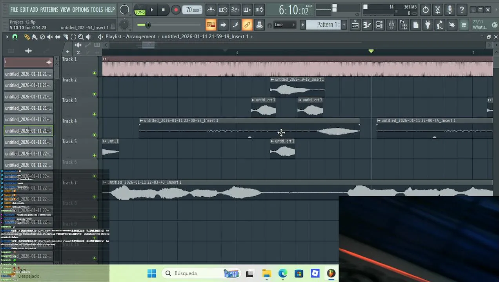
Task: Select the Slip tool
Action: pos(58,37)
